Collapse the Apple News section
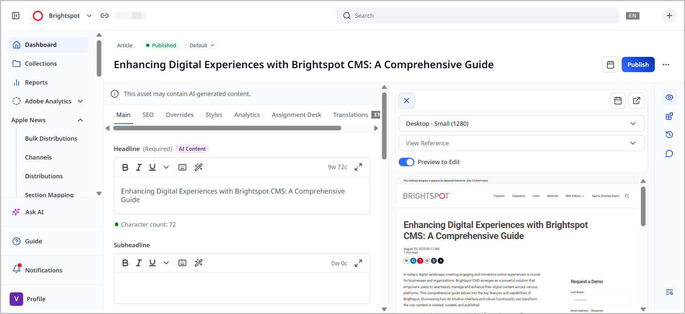The width and height of the screenshot is (685, 314). pyautogui.click(x=80, y=120)
